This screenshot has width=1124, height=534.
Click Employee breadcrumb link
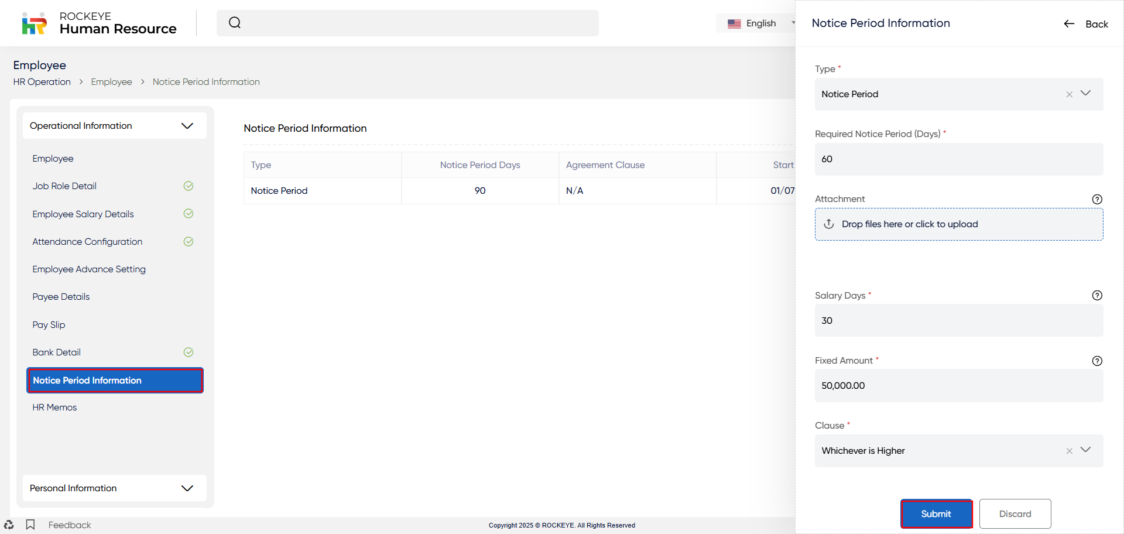pyautogui.click(x=111, y=82)
